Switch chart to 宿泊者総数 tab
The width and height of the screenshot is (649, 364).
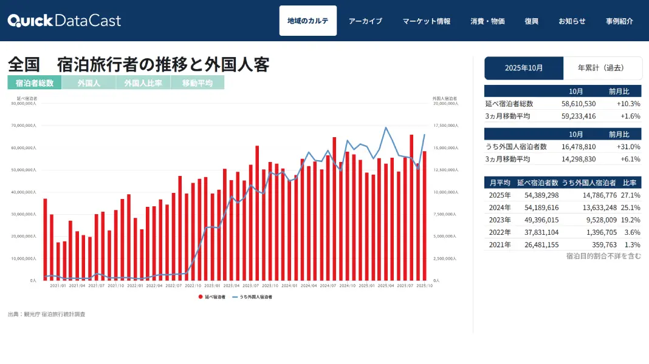click(35, 83)
